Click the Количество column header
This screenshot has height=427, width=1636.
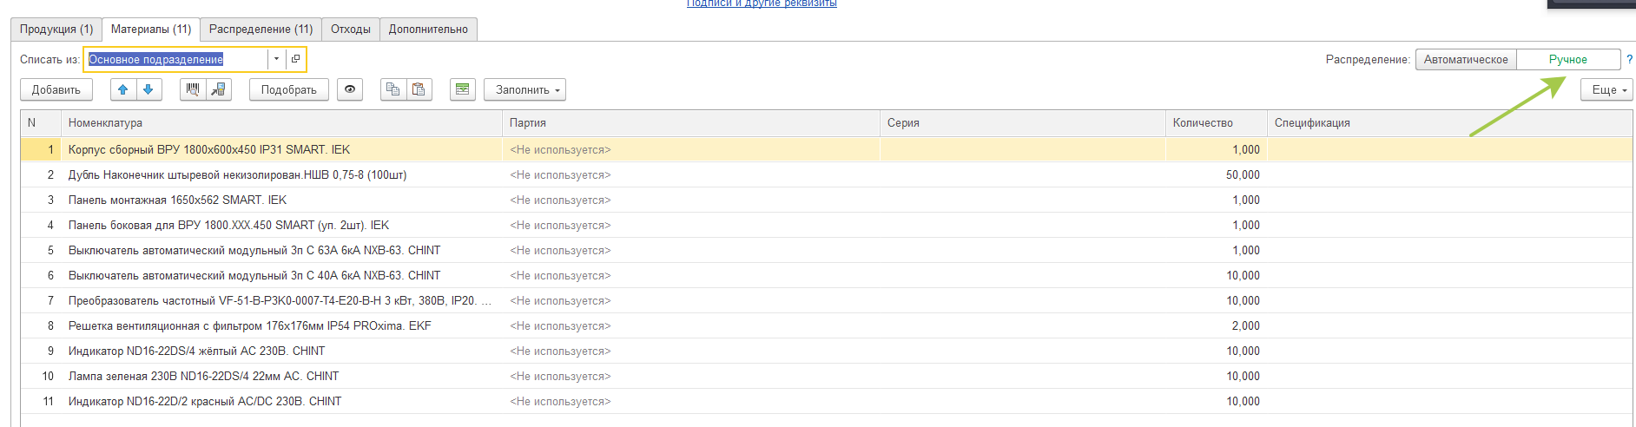(1203, 122)
